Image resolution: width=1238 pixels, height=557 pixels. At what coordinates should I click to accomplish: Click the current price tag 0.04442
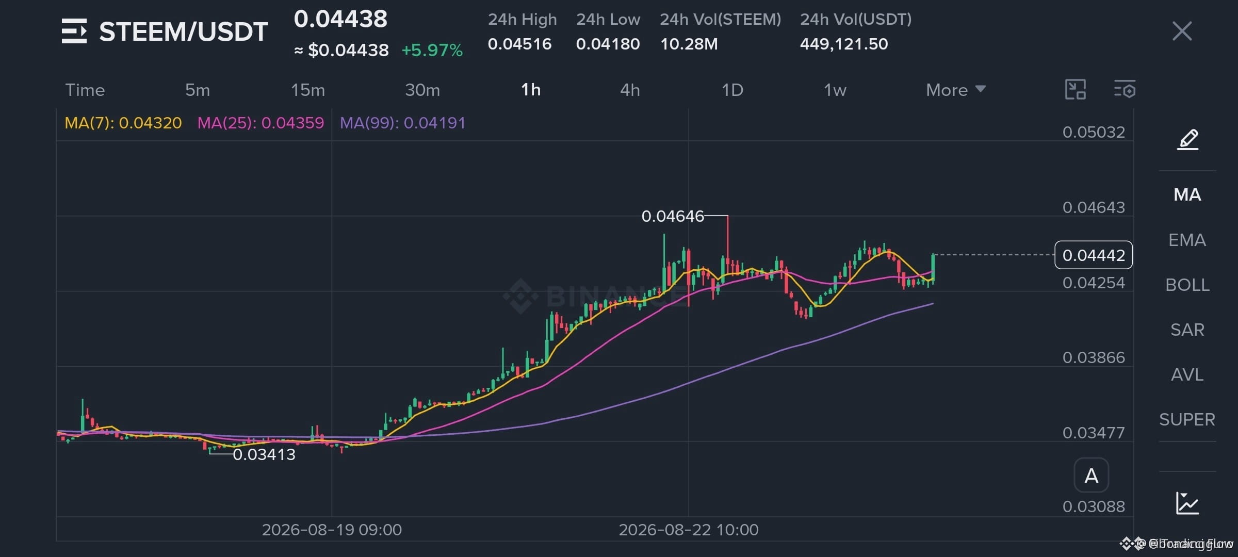coord(1094,255)
